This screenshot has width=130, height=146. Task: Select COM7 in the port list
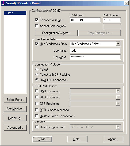[15, 13]
